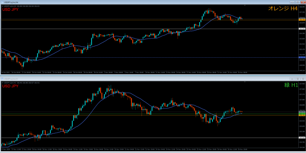The image size is (306, 153).
Task: Click the red 'USD JPY' label on H4 chart
Action: [x=10, y=9]
